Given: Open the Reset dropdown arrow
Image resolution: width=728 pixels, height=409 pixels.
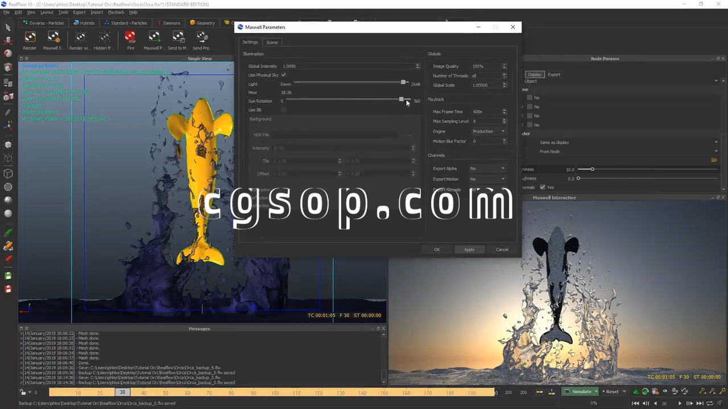Looking at the screenshot, I should (624, 391).
